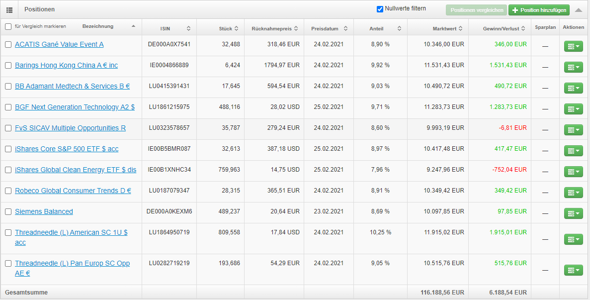
Task: Toggle Bezeichnung sort direction arrow
Action: (x=133, y=26)
